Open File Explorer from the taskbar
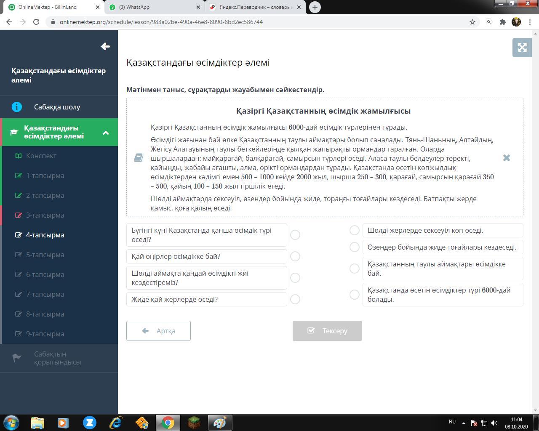This screenshot has height=431, width=539. pos(37,422)
